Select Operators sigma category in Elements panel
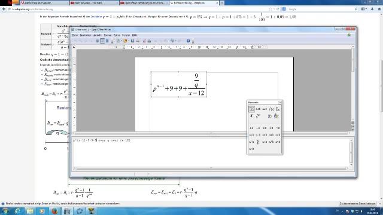The image size is (383, 215). (x=278, y=109)
